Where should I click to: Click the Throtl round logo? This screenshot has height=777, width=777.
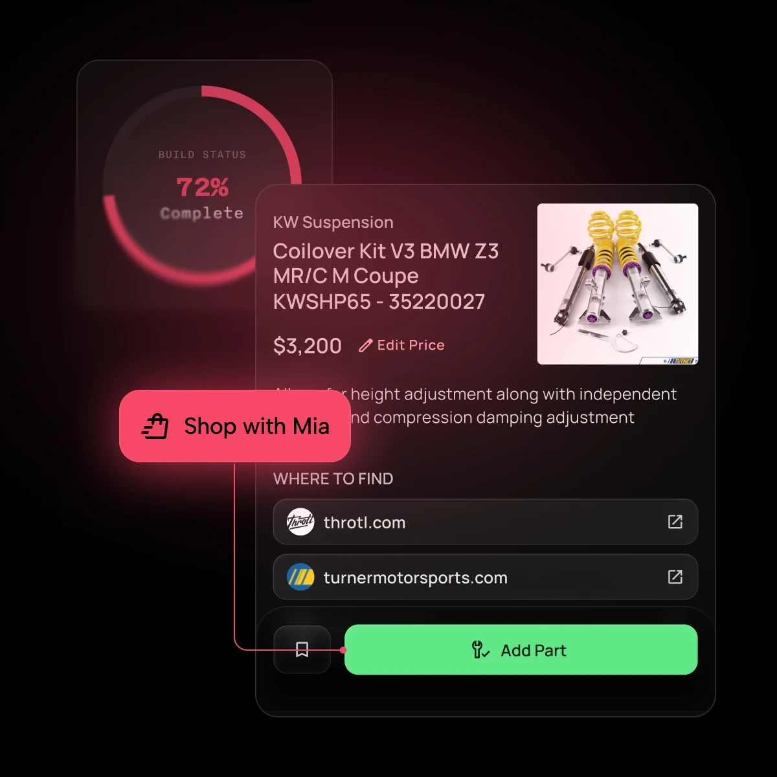pyautogui.click(x=300, y=522)
